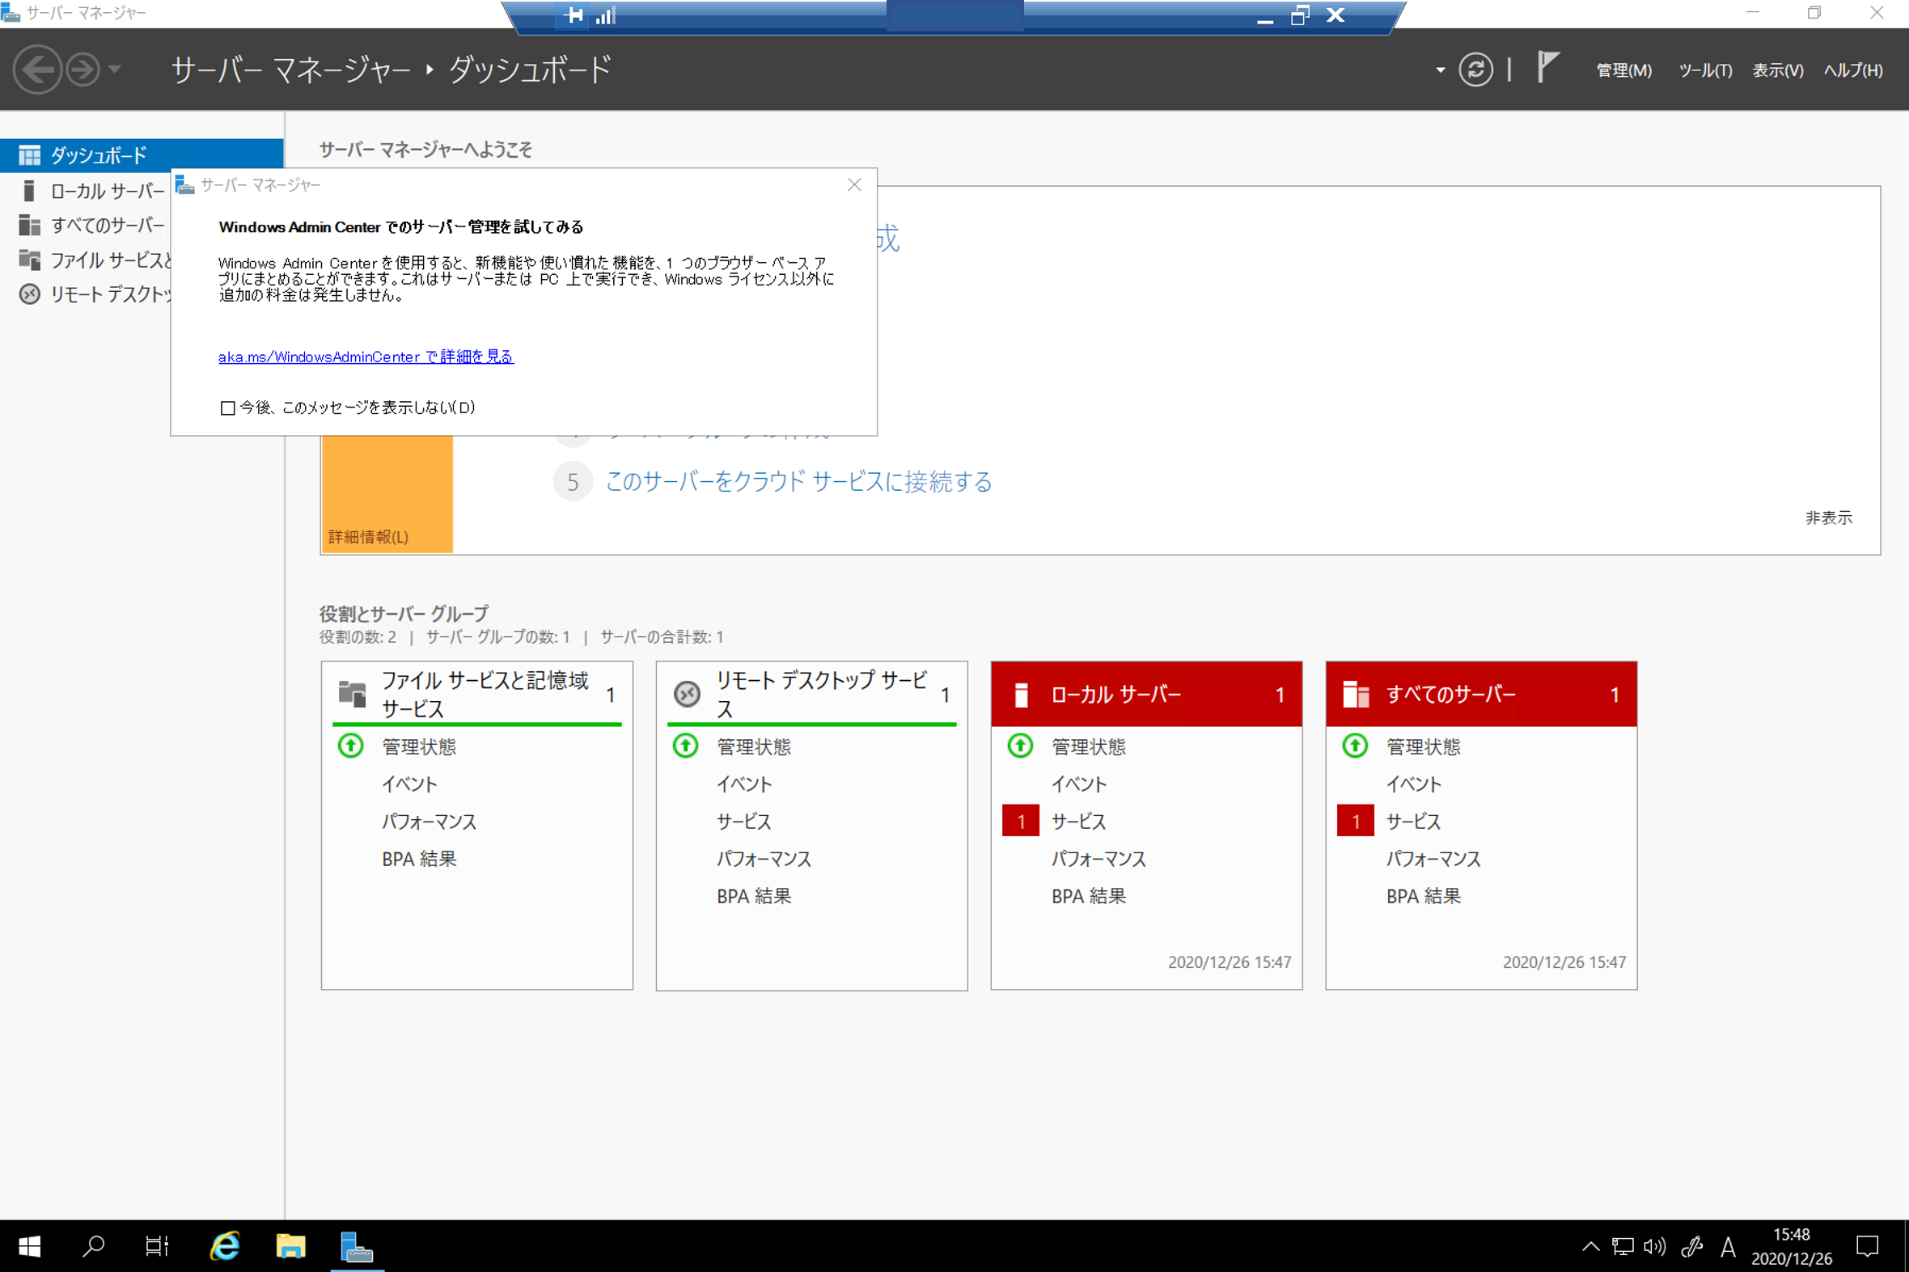Open the Windows Start menu
Viewport: 1909px width, 1272px height.
coord(30,1246)
